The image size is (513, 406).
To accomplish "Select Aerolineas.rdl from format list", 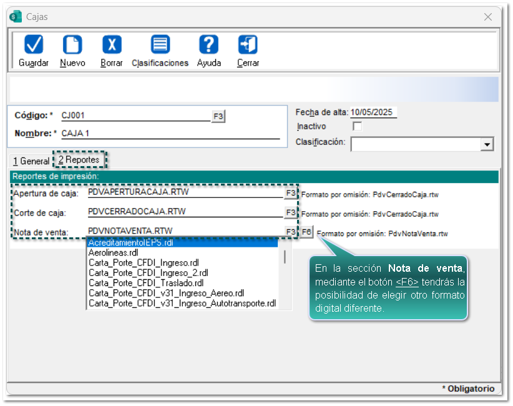I will [x=114, y=253].
